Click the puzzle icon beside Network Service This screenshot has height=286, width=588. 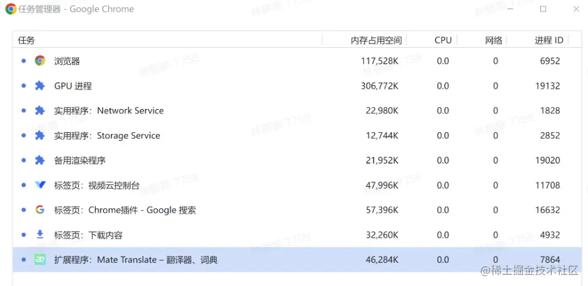pyautogui.click(x=40, y=111)
